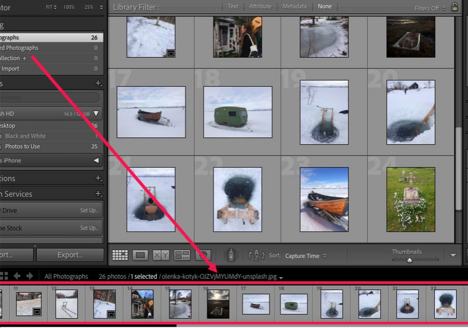Collapse the HD volume disclosure triangle
This screenshot has width=468, height=328.
[96, 113]
